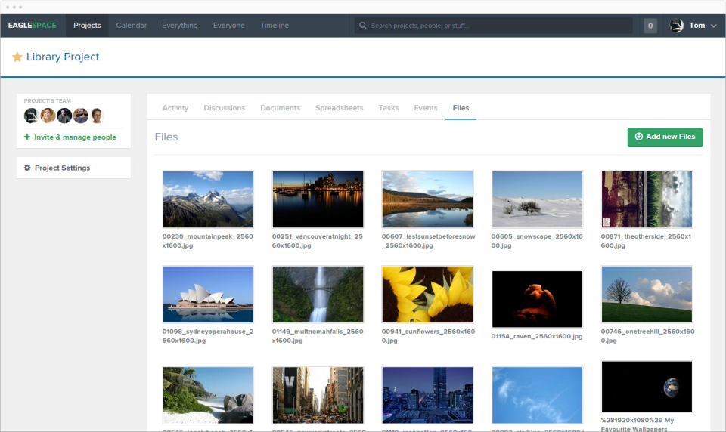The width and height of the screenshot is (726, 432).
Task: Click the Add new Files button
Action: [665, 137]
